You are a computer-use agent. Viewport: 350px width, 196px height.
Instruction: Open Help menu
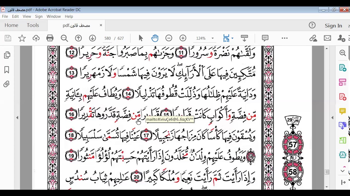69,16
